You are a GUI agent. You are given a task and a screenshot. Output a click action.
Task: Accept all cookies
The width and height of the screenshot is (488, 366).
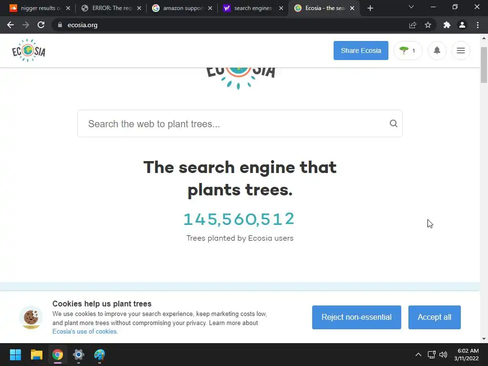(434, 317)
